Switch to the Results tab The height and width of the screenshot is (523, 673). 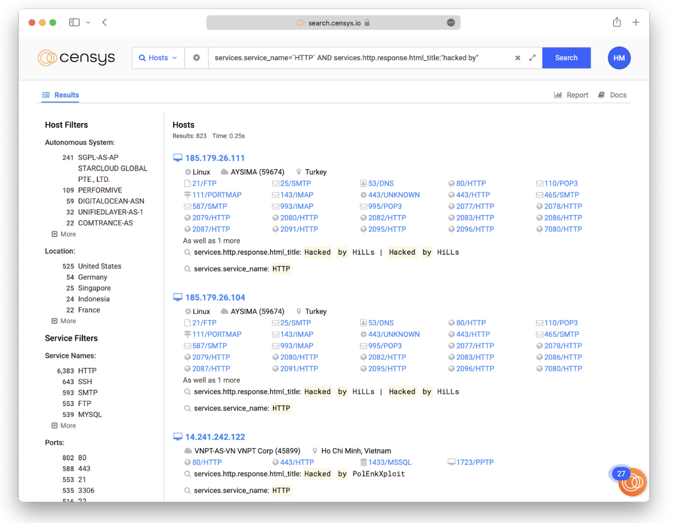pyautogui.click(x=61, y=95)
